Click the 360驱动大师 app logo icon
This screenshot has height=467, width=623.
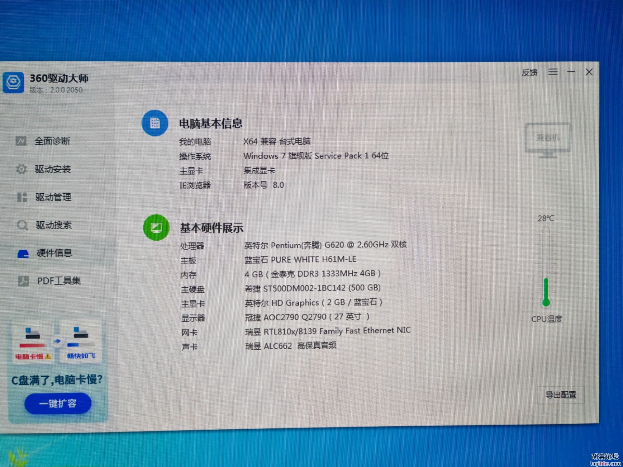[x=13, y=83]
